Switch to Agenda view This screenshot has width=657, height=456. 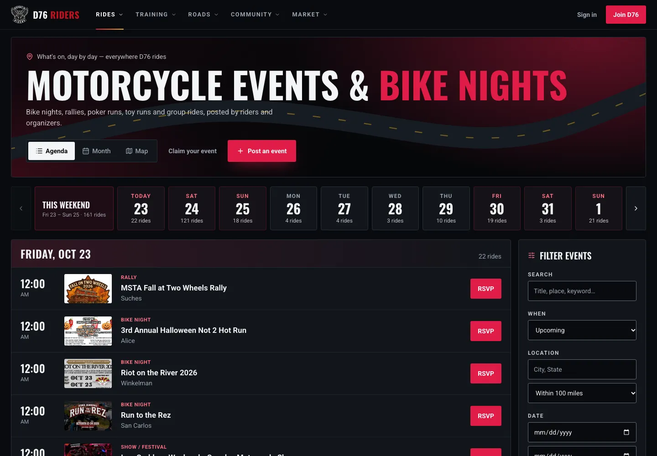coord(52,151)
